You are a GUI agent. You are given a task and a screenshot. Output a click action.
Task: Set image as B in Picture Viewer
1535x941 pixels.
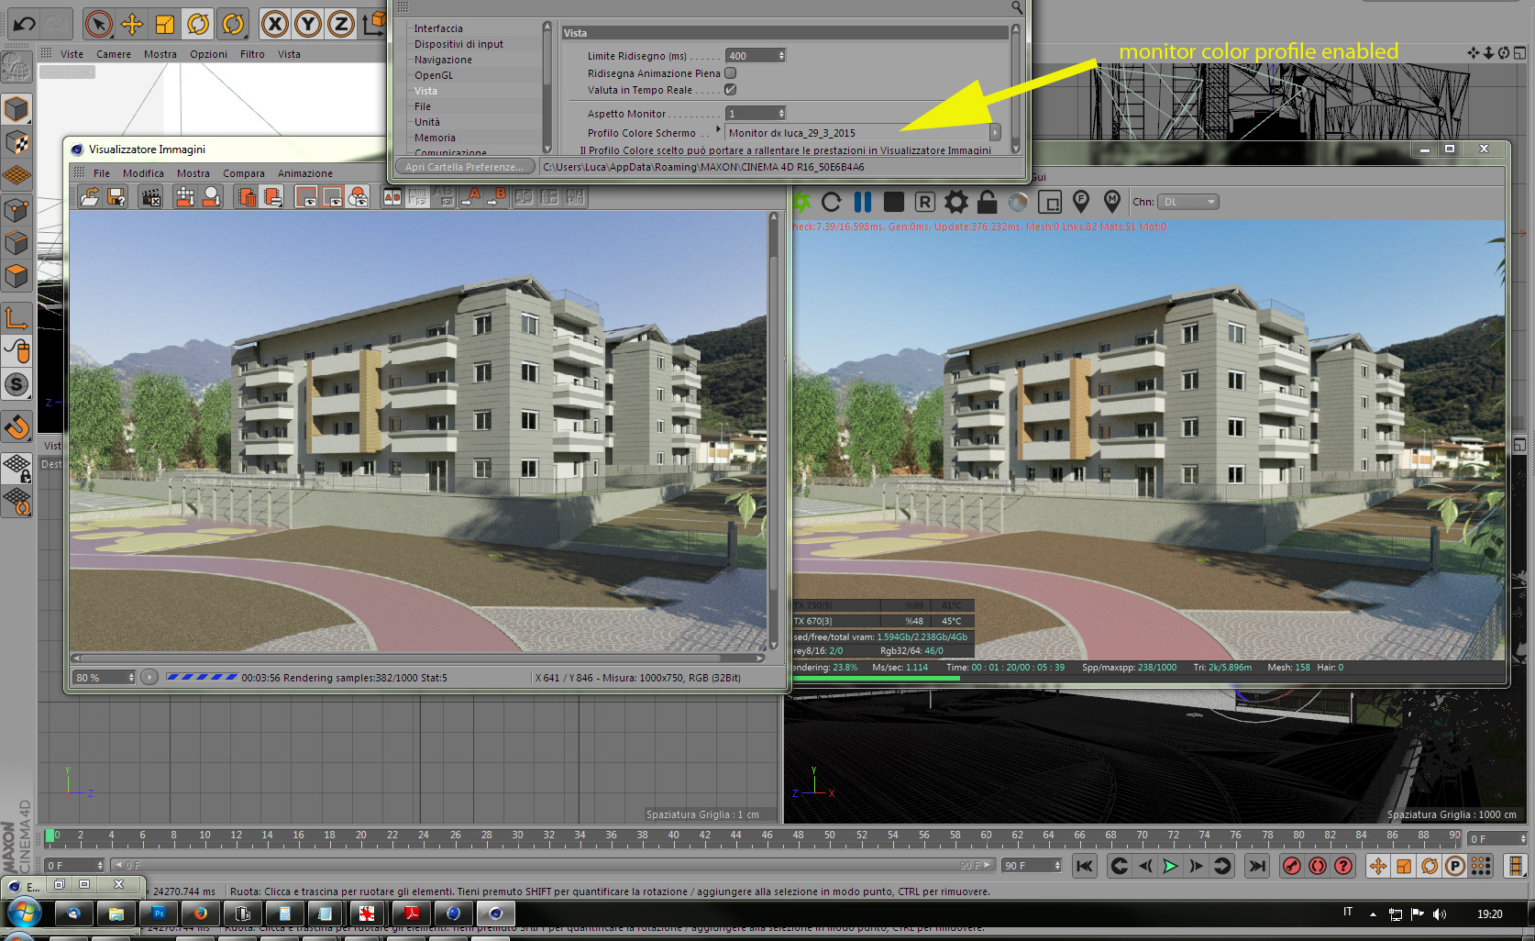[498, 196]
